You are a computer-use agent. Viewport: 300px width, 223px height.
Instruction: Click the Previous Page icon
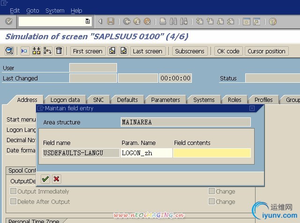[x=210, y=22]
